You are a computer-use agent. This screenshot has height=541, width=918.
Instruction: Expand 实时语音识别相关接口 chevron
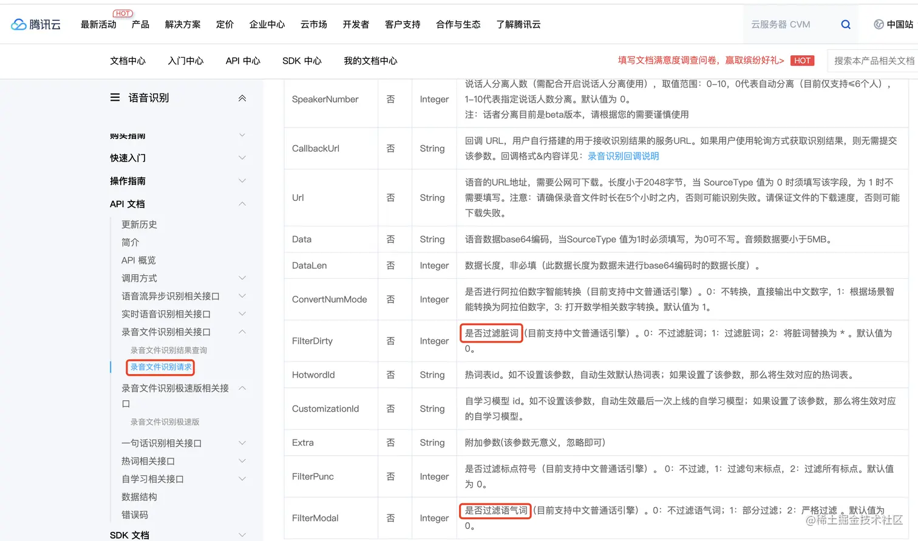coord(242,314)
